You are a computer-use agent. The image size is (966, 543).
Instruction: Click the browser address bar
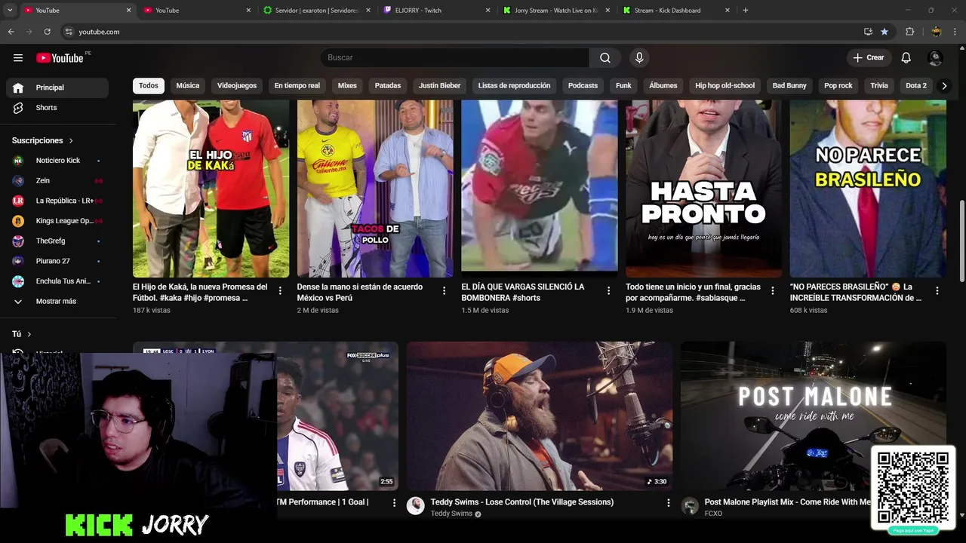[462, 32]
